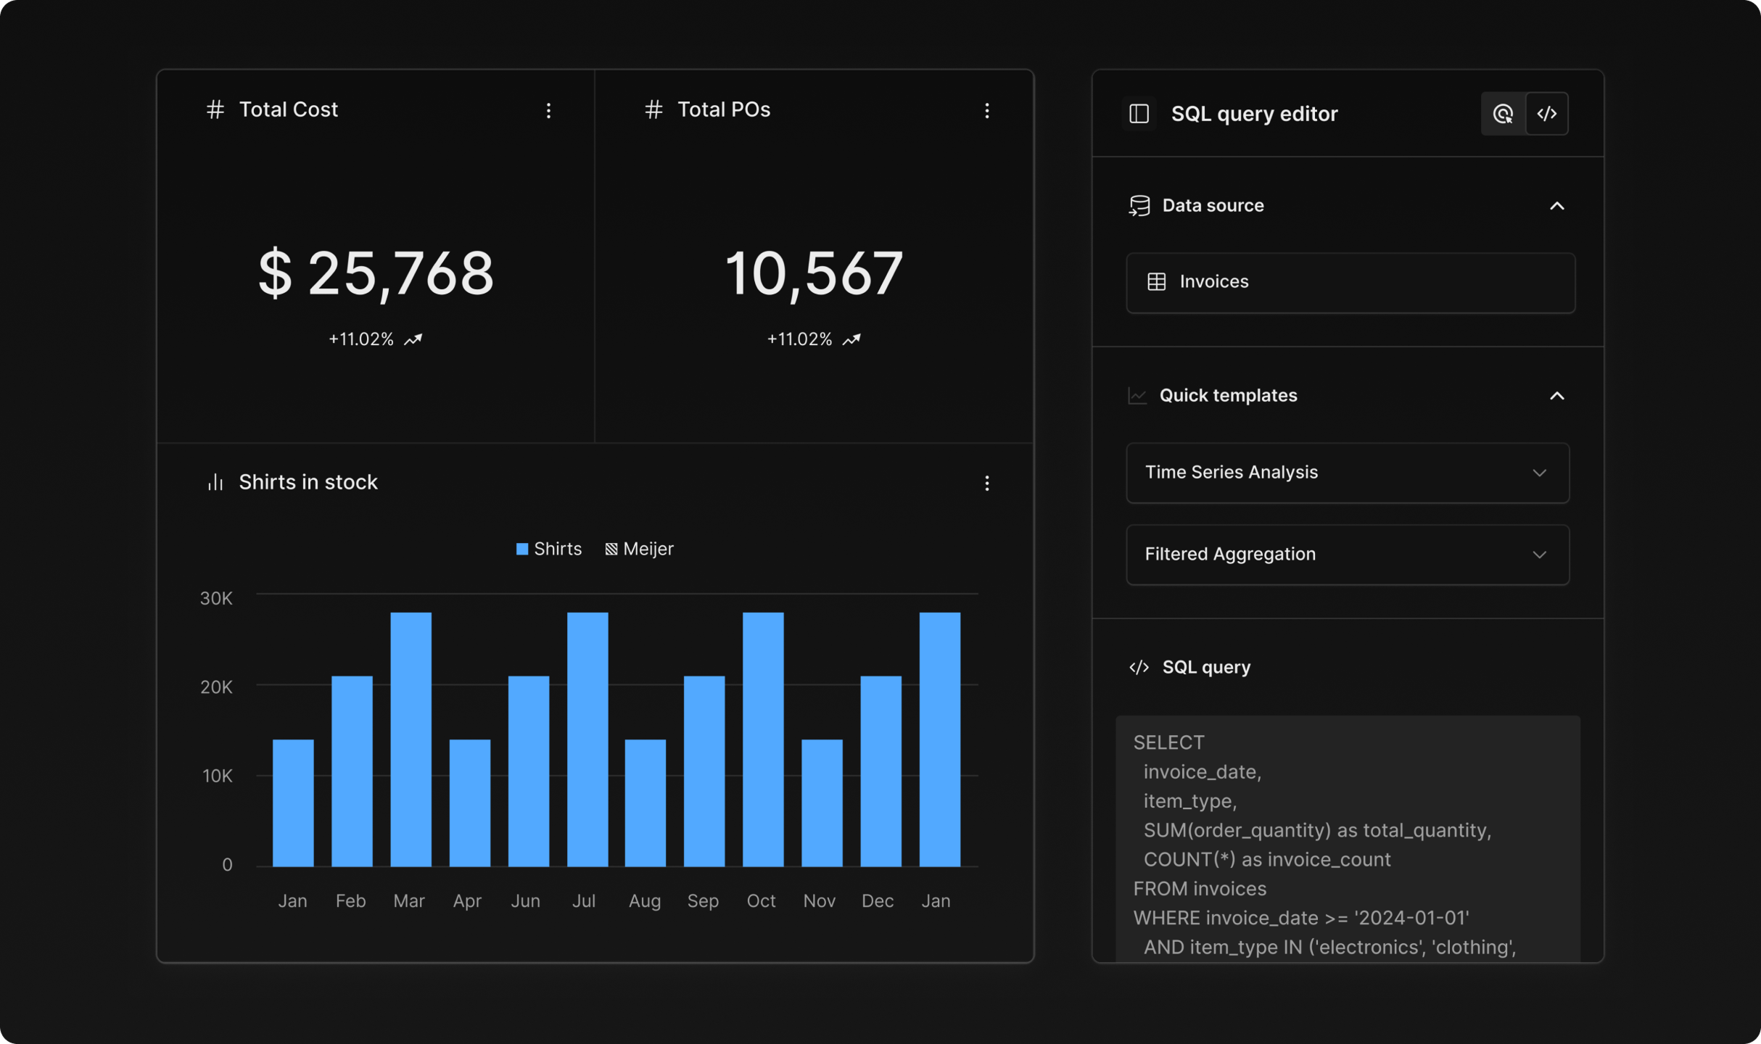Viewport: 1761px width, 1044px height.
Task: Select the Invoices data source field
Action: [x=1350, y=282]
